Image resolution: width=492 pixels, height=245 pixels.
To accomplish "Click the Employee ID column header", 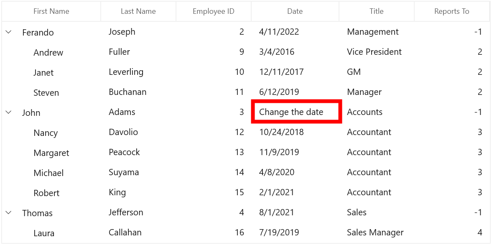I will click(214, 11).
